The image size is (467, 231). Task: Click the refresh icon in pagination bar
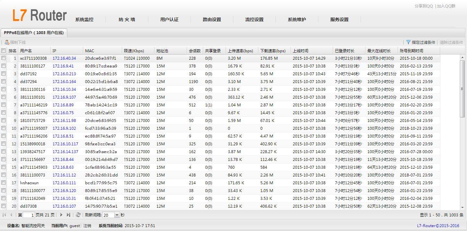point(78,215)
